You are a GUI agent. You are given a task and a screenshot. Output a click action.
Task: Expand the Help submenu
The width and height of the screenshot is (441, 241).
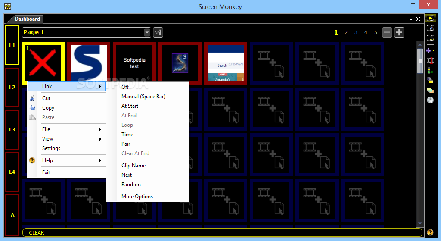pyautogui.click(x=67, y=160)
